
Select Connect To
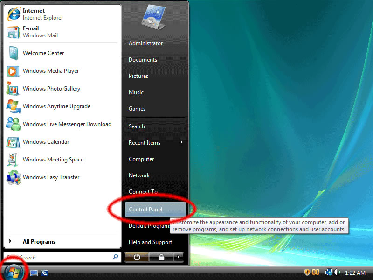coord(143,192)
